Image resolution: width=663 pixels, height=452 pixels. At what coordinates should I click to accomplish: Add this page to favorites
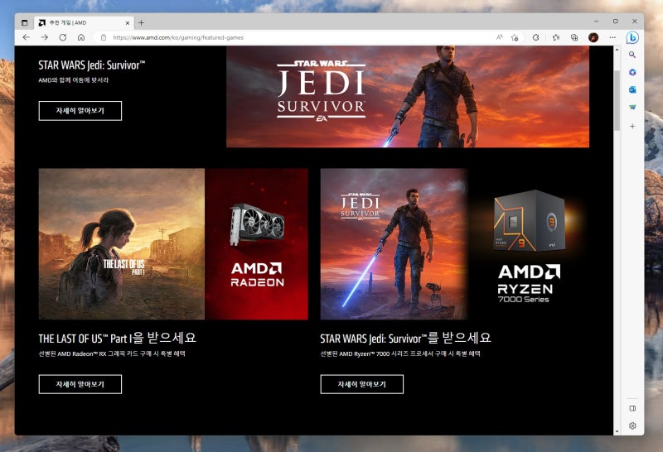point(515,37)
